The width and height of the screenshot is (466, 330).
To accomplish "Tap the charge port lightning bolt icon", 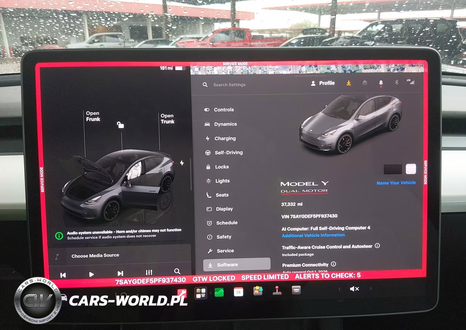I will 182,163.
